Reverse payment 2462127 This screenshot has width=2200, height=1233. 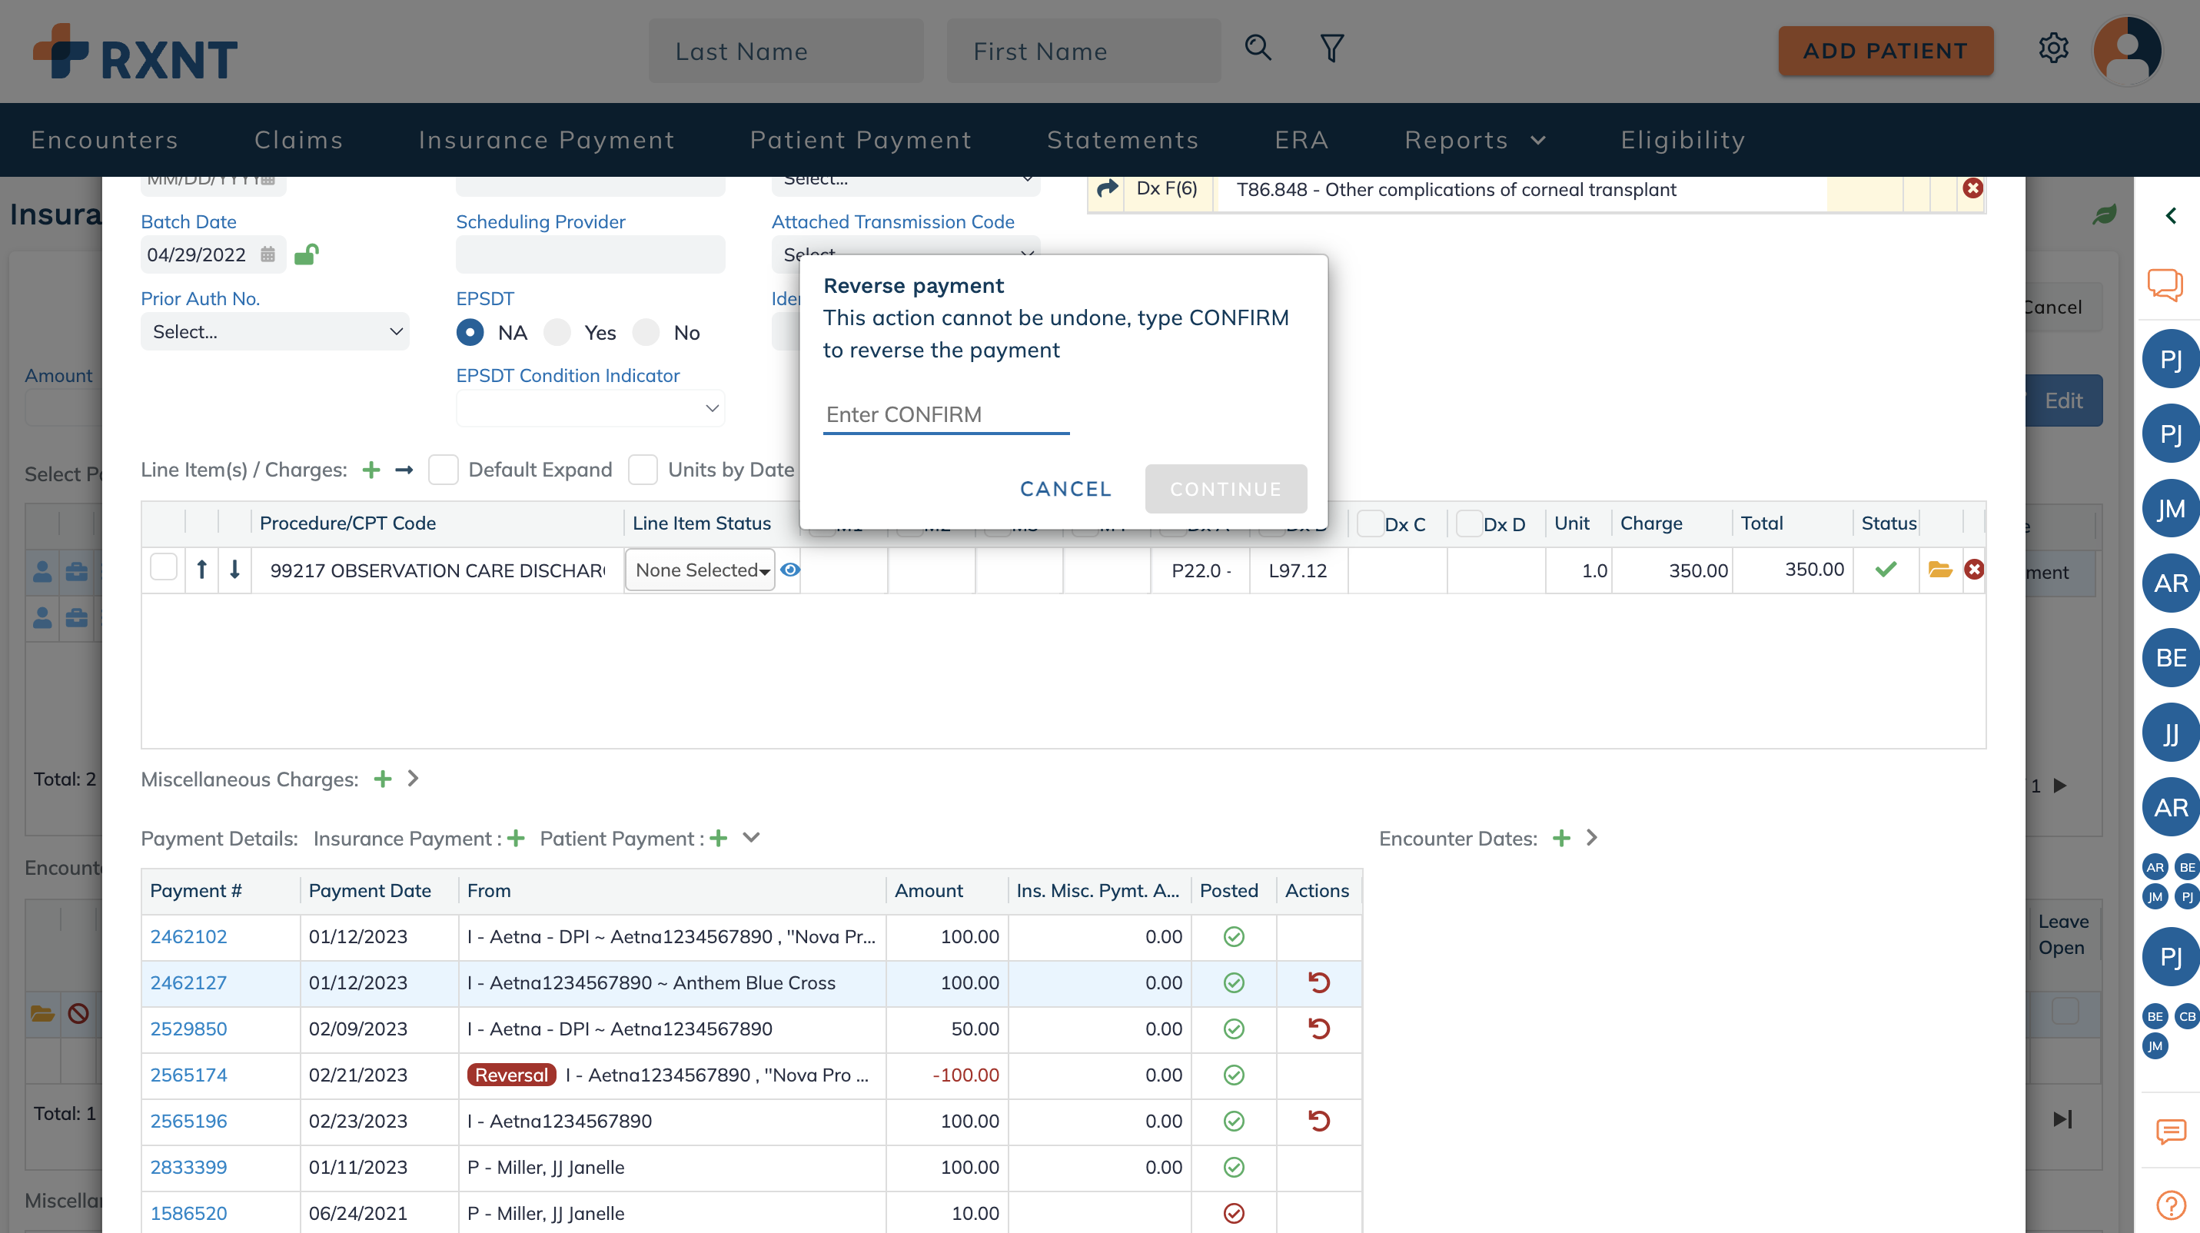pyautogui.click(x=1318, y=983)
